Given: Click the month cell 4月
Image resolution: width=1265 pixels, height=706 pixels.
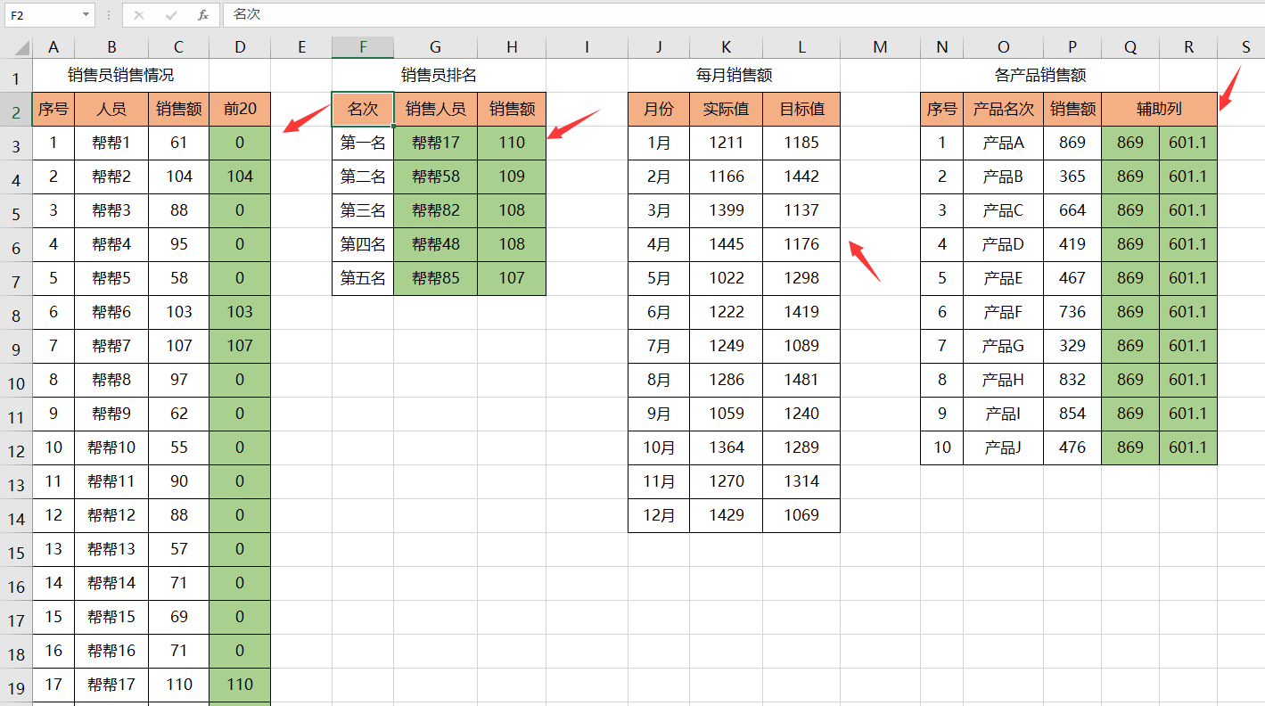Looking at the screenshot, I should click(x=659, y=244).
